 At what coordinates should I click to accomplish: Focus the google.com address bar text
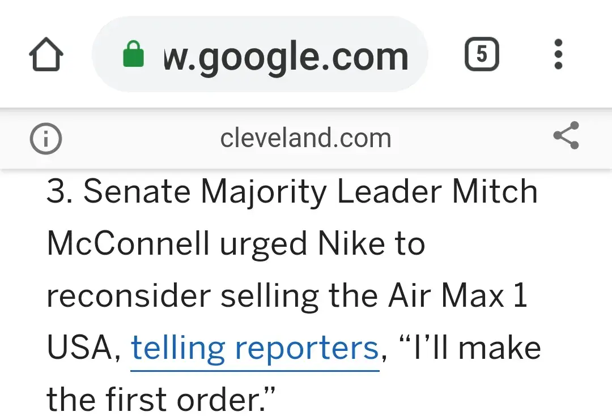[x=286, y=56]
